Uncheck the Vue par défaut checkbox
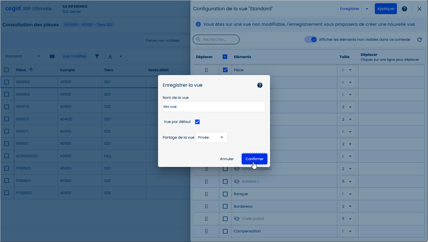Image resolution: width=428 pixels, height=242 pixels. pos(197,122)
